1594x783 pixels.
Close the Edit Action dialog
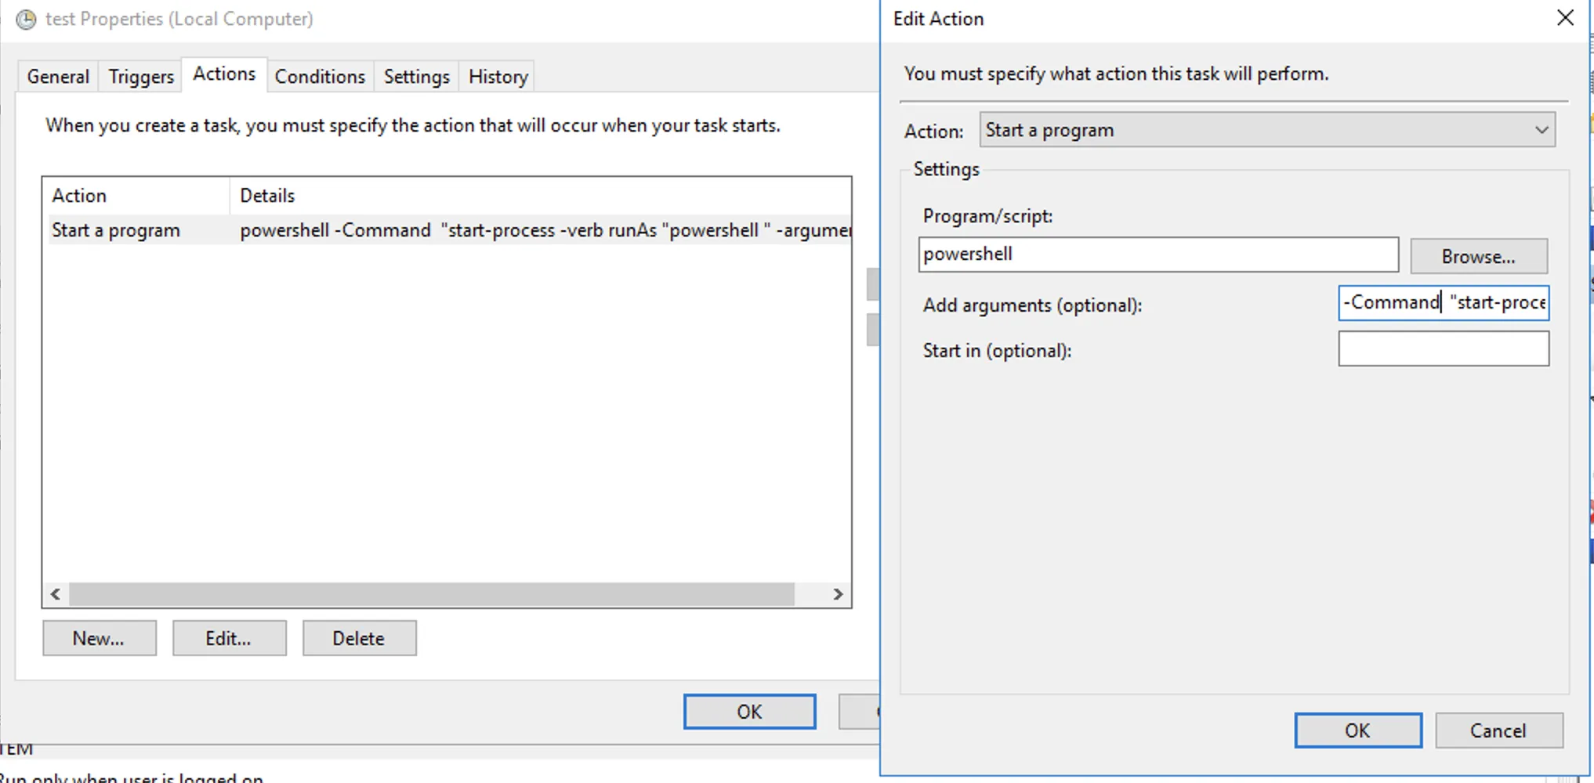pyautogui.click(x=1564, y=18)
